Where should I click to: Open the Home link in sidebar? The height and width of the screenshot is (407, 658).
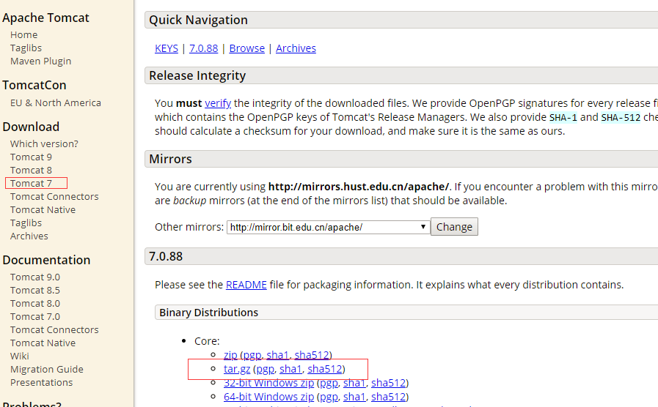[24, 34]
